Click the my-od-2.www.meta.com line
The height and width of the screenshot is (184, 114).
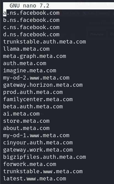pyautogui.click(x=36, y=78)
